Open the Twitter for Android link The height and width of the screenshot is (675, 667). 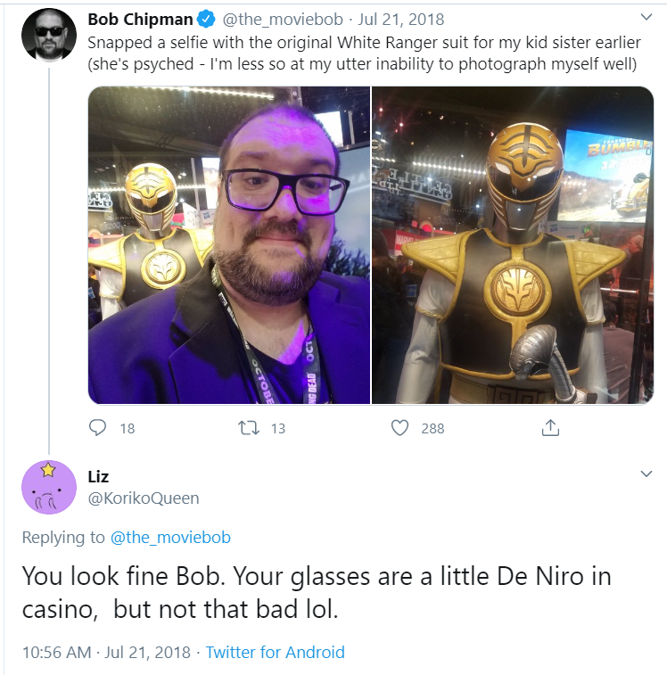(x=276, y=652)
